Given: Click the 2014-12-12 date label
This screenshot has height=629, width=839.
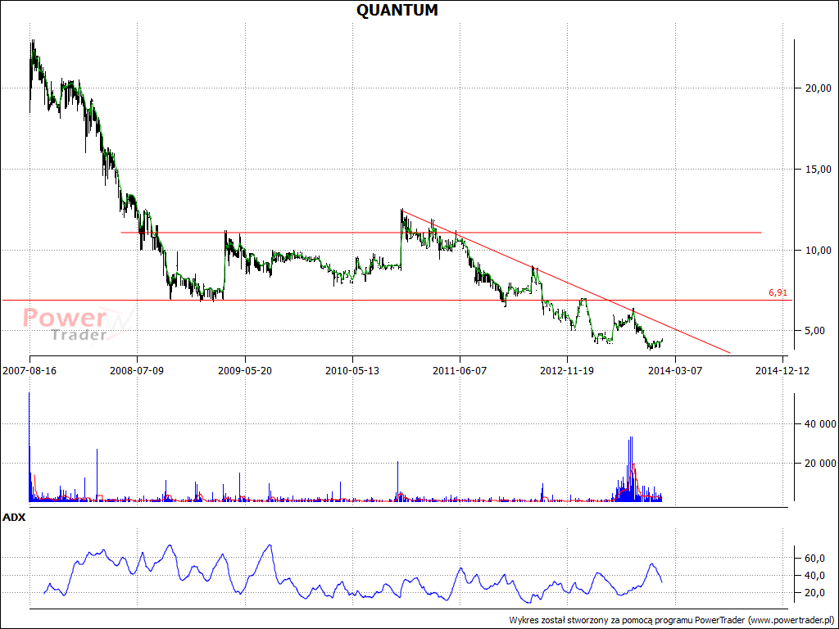Looking at the screenshot, I should coord(782,371).
